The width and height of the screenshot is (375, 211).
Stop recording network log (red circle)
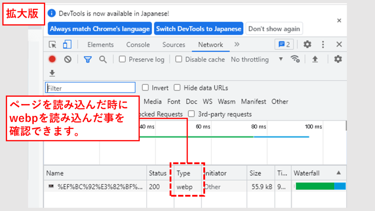pos(52,59)
